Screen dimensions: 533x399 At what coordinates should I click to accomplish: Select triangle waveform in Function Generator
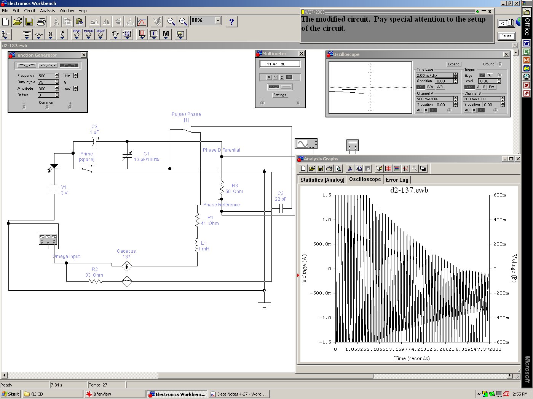(x=48, y=66)
